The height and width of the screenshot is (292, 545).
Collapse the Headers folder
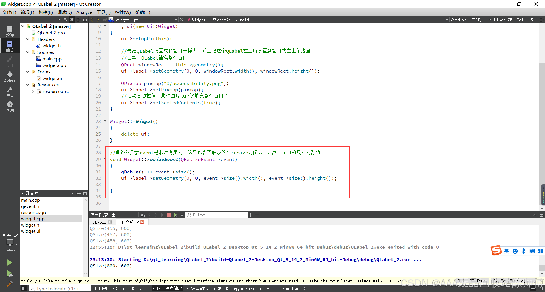pos(28,39)
